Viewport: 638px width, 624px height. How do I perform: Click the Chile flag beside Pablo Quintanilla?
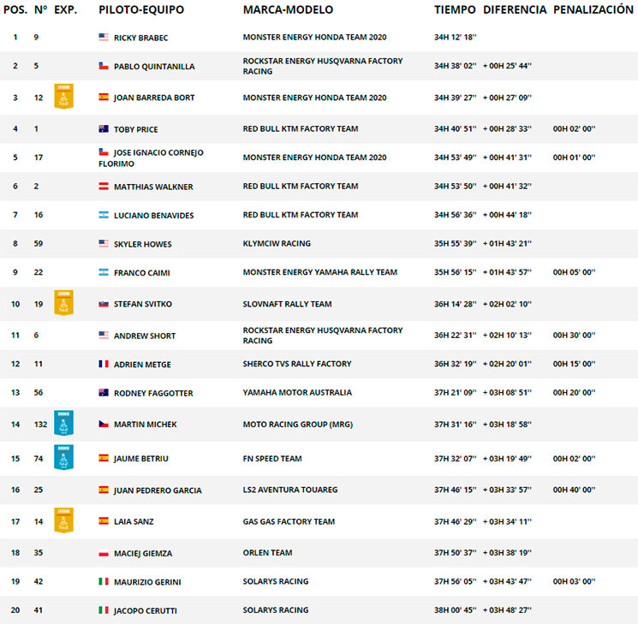point(104,66)
